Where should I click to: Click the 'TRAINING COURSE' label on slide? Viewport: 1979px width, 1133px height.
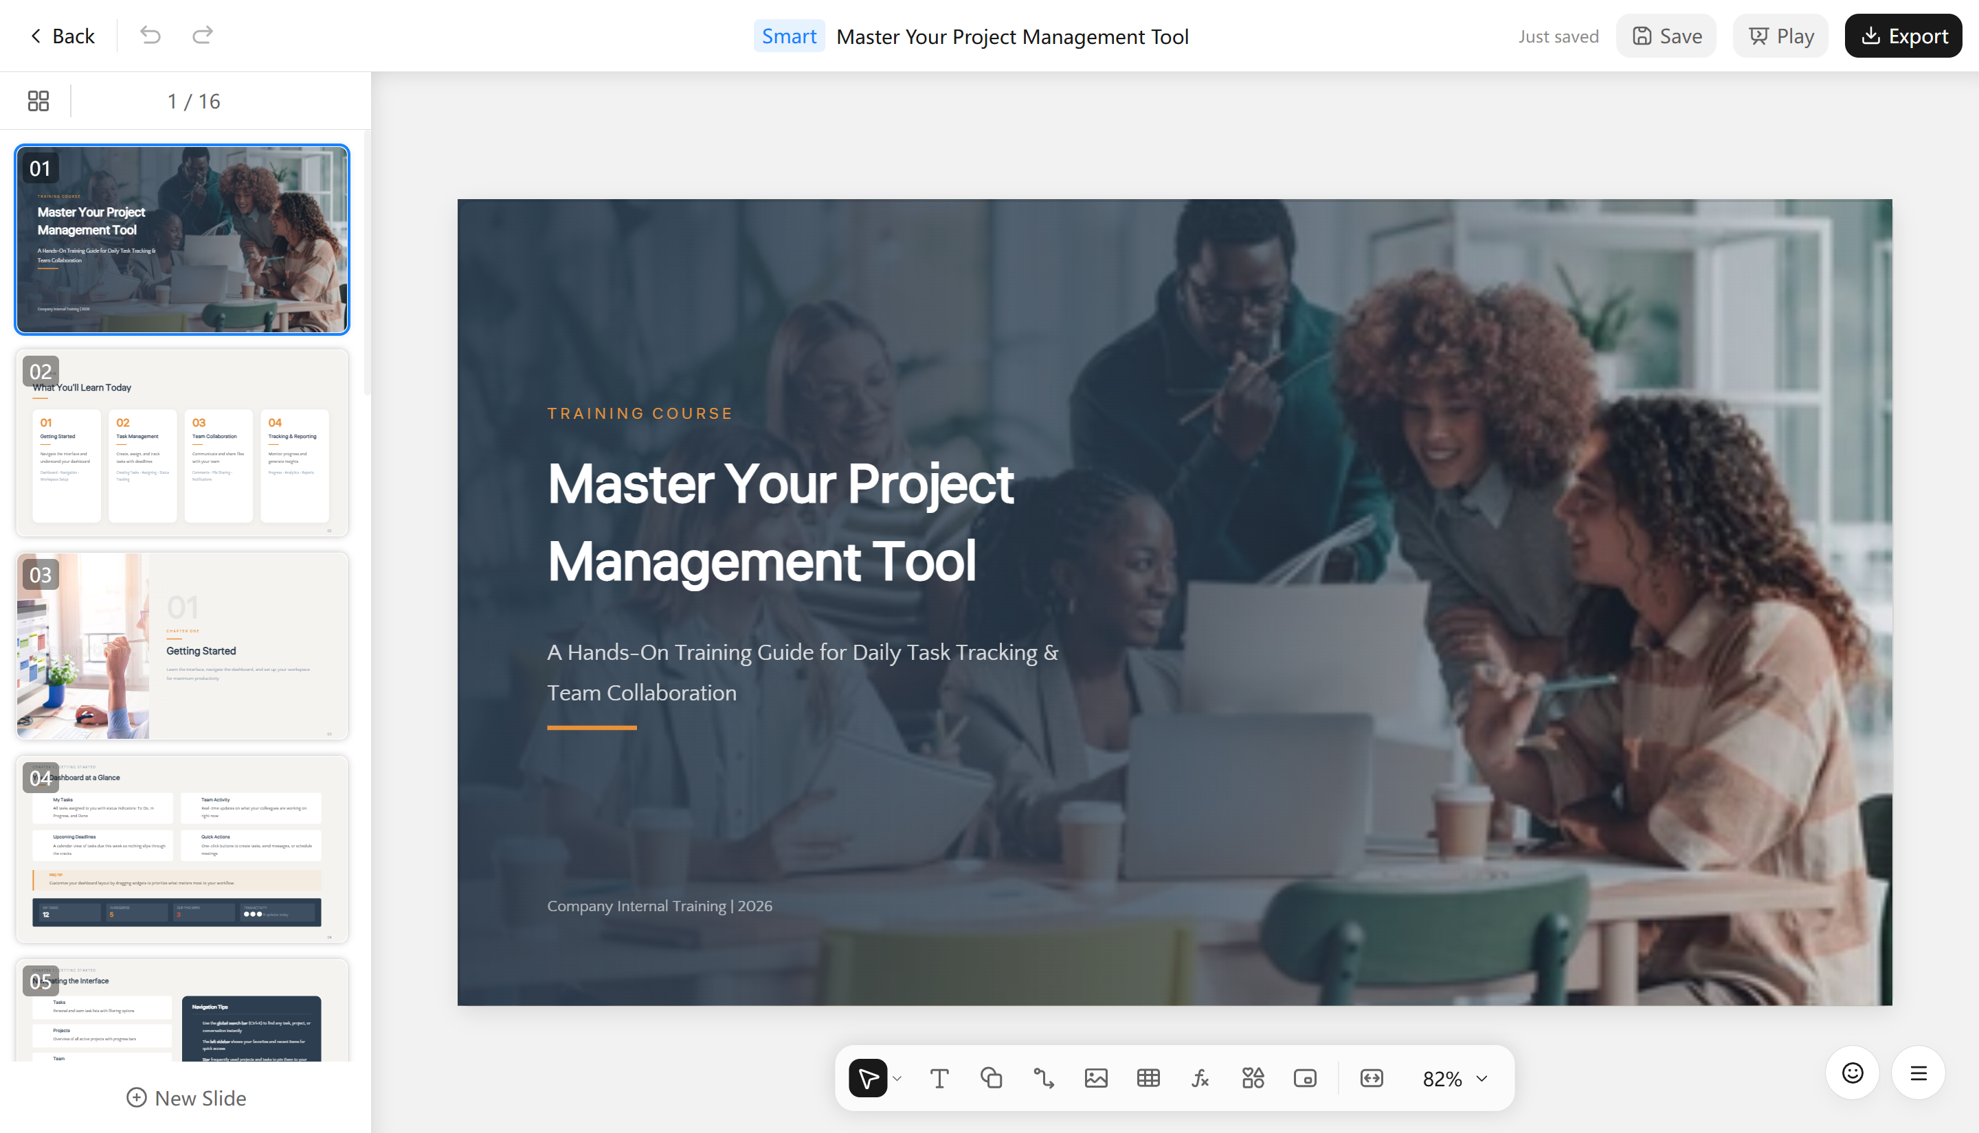click(x=640, y=413)
